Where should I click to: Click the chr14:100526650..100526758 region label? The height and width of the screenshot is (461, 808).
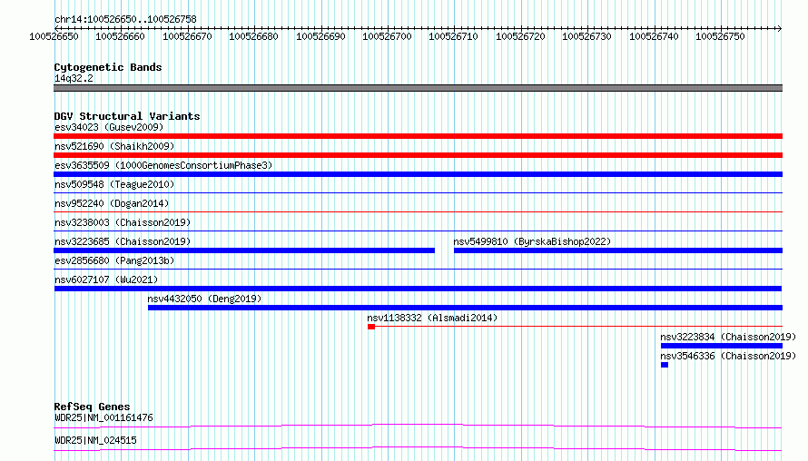pos(125,19)
